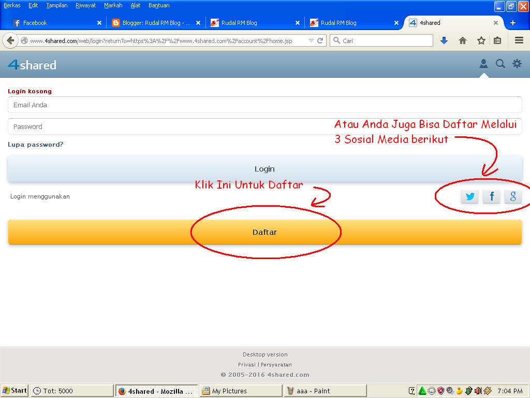Click the 4shared logo
The height and width of the screenshot is (398, 530).
click(x=32, y=65)
